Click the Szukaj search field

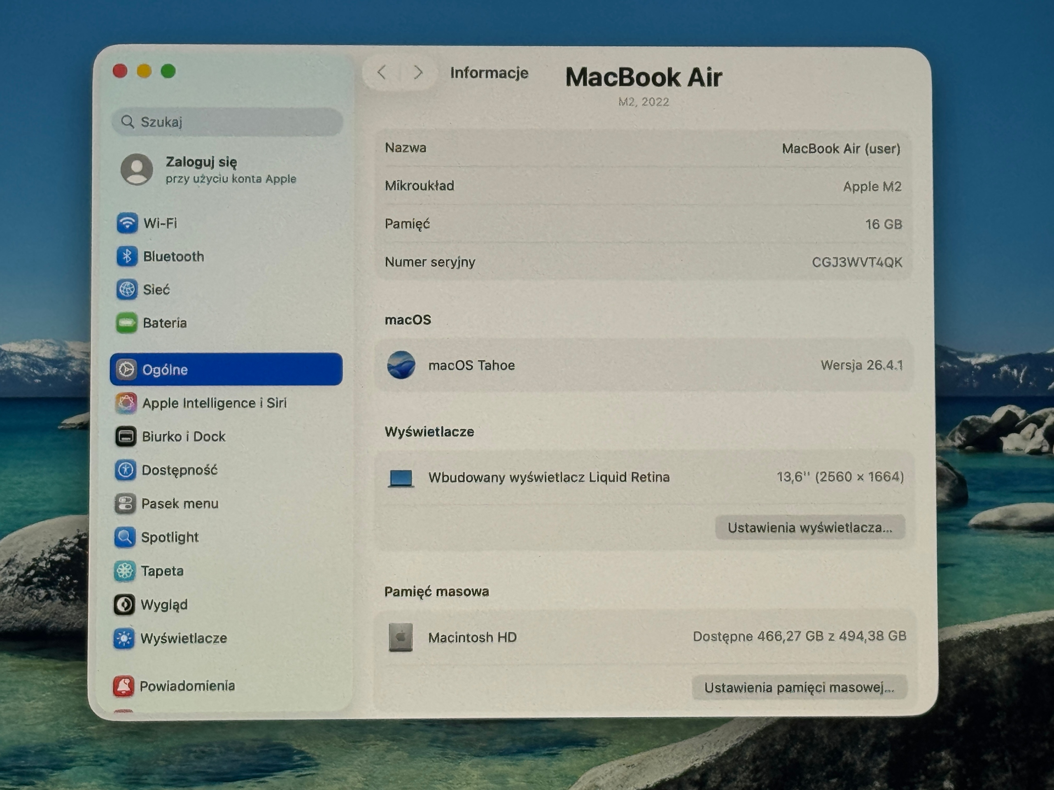227,122
